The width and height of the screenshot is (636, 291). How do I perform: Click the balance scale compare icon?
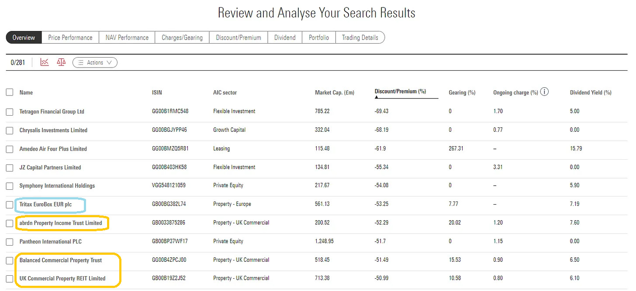coord(61,62)
